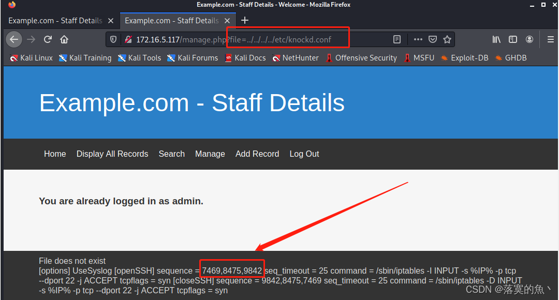This screenshot has width=559, height=300.
Task: Open Kali Training bookmark
Action: [x=85, y=58]
